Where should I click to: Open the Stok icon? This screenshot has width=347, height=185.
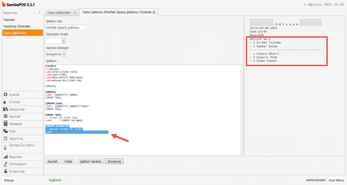point(5,131)
